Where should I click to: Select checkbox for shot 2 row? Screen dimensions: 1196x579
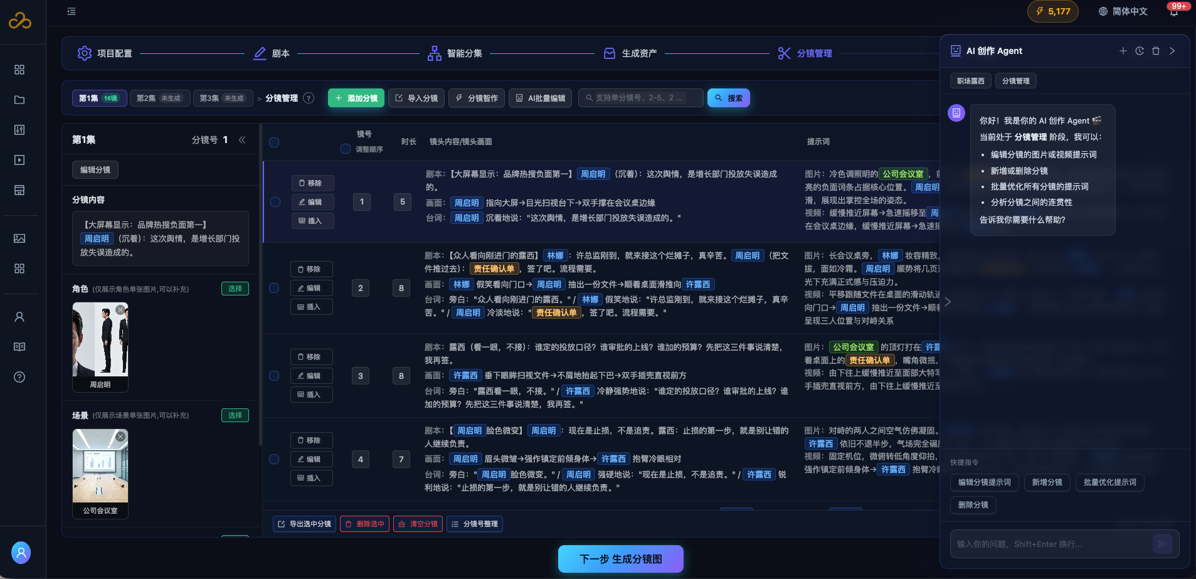click(x=274, y=288)
